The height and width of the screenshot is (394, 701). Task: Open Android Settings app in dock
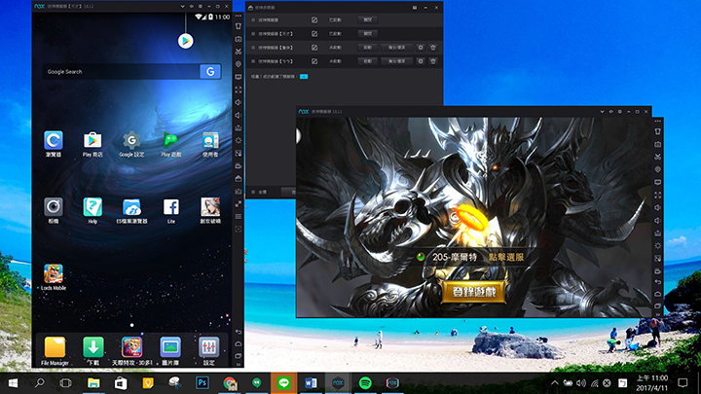tap(208, 347)
